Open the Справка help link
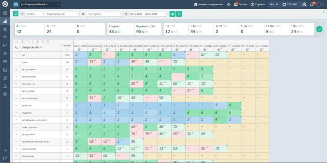The height and width of the screenshot is (163, 327). click(x=258, y=4)
